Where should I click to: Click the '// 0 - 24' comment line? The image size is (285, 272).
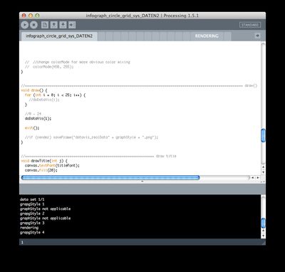[33, 114]
